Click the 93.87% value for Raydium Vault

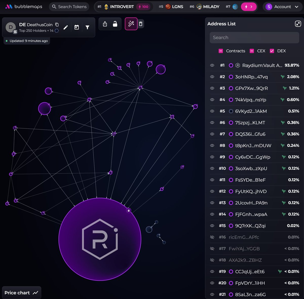[292, 65]
